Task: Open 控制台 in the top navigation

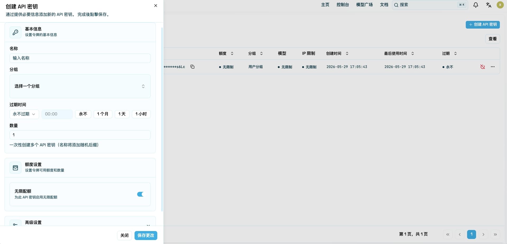Action: pos(343,5)
